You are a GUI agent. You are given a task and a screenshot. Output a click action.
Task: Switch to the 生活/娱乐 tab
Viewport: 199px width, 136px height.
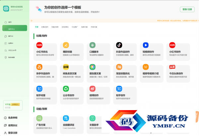pos(65,27)
